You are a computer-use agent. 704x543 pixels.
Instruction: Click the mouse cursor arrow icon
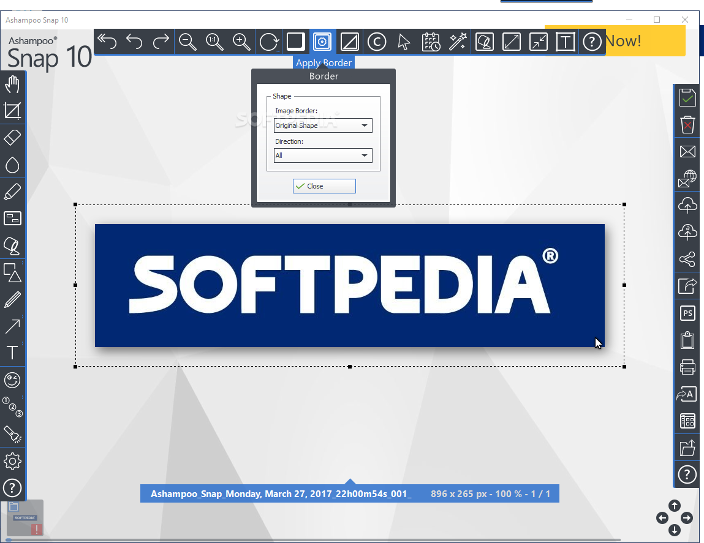pyautogui.click(x=404, y=42)
